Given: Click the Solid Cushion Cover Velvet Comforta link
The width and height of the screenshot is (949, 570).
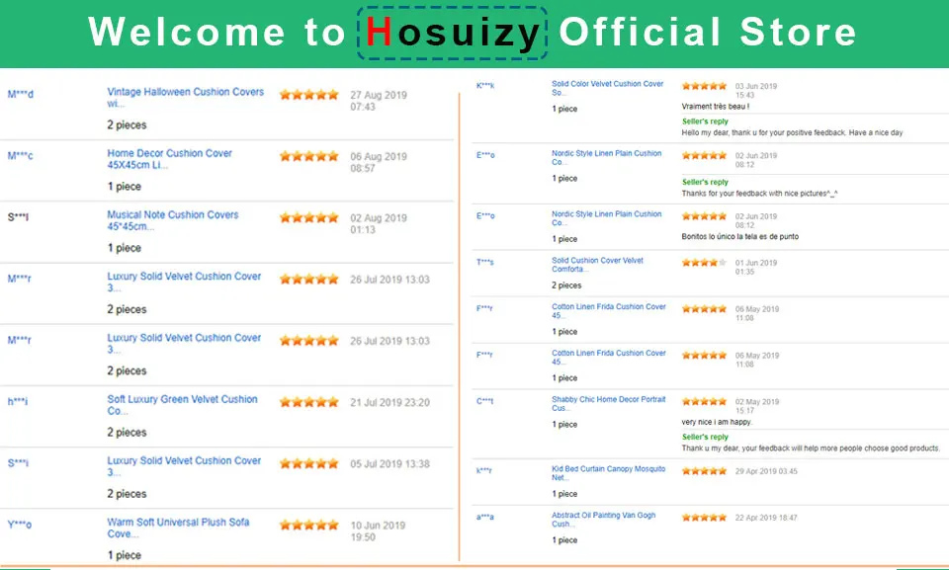Looking at the screenshot, I should point(597,265).
